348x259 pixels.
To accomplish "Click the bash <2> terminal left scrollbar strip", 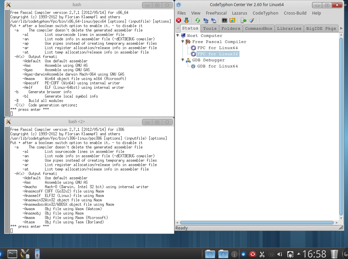I will click(x=7, y=180).
